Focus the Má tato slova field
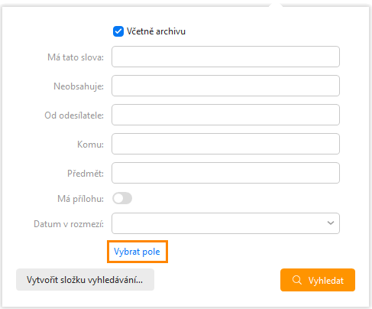Viewport: 372px width, 309px height. pos(225,57)
